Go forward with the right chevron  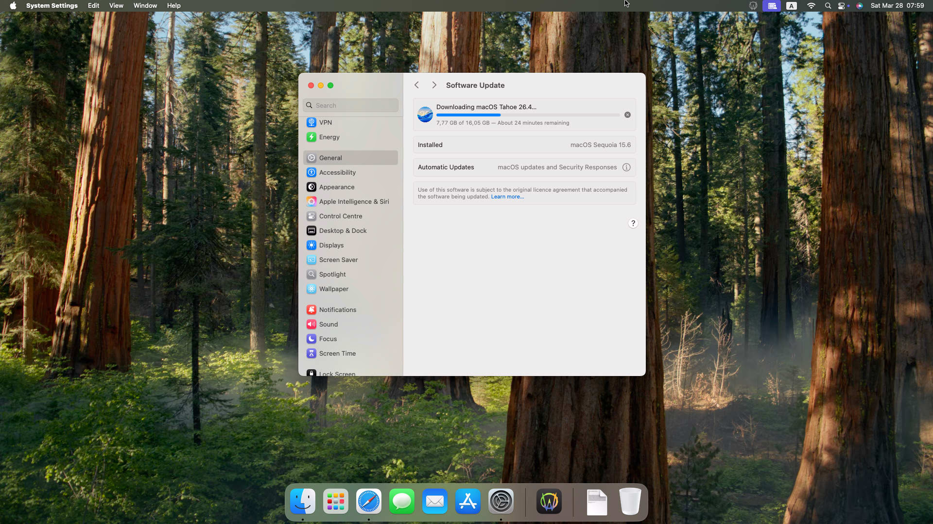click(x=434, y=85)
